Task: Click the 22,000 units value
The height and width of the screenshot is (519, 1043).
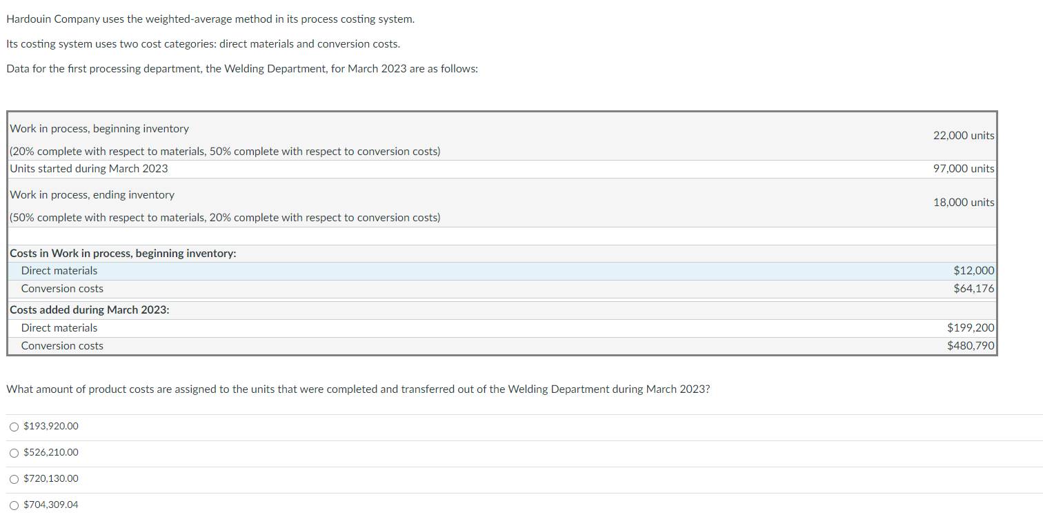Action: [x=964, y=135]
